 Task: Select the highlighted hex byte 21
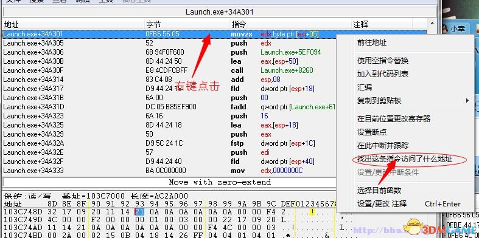[139, 212]
